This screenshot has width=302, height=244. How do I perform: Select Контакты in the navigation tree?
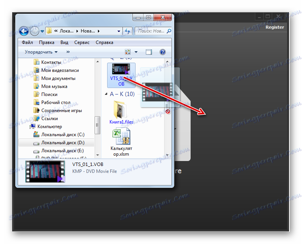[51, 62]
